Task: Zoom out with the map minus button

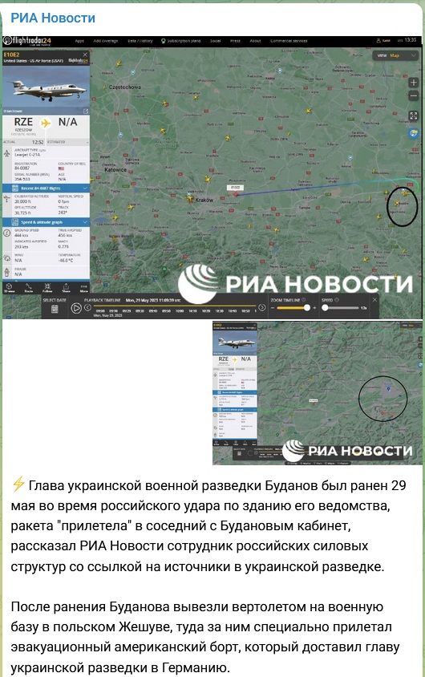Action: pos(413,95)
